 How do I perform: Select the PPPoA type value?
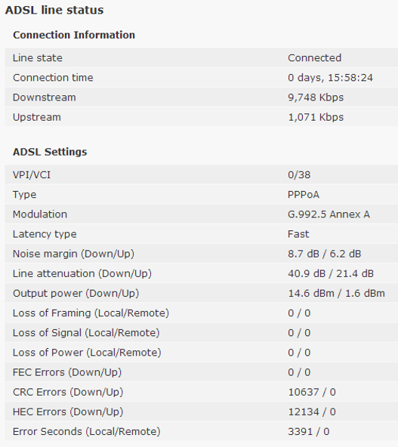304,195
